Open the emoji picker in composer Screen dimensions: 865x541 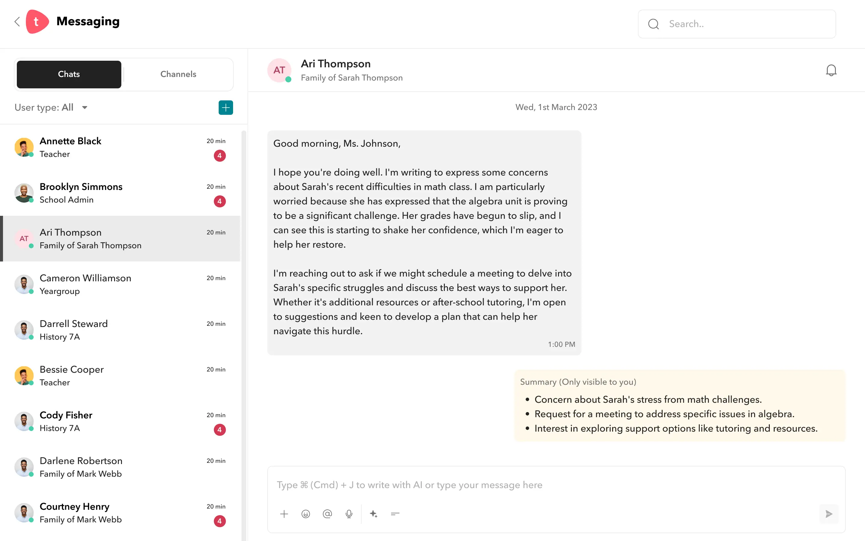tap(306, 514)
